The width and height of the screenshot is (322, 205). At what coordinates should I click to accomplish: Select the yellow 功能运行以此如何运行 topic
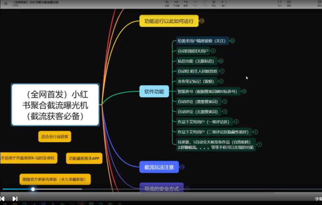169,21
